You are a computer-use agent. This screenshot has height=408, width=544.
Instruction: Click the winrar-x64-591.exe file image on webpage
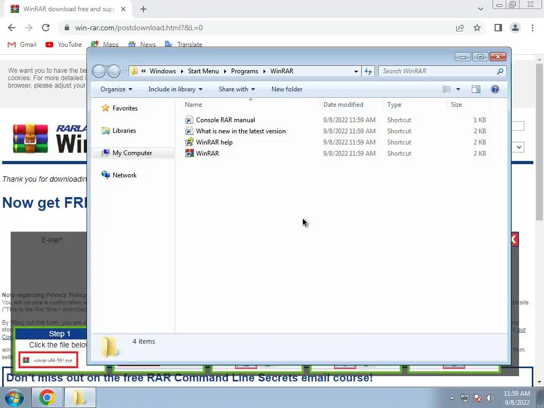coord(48,360)
